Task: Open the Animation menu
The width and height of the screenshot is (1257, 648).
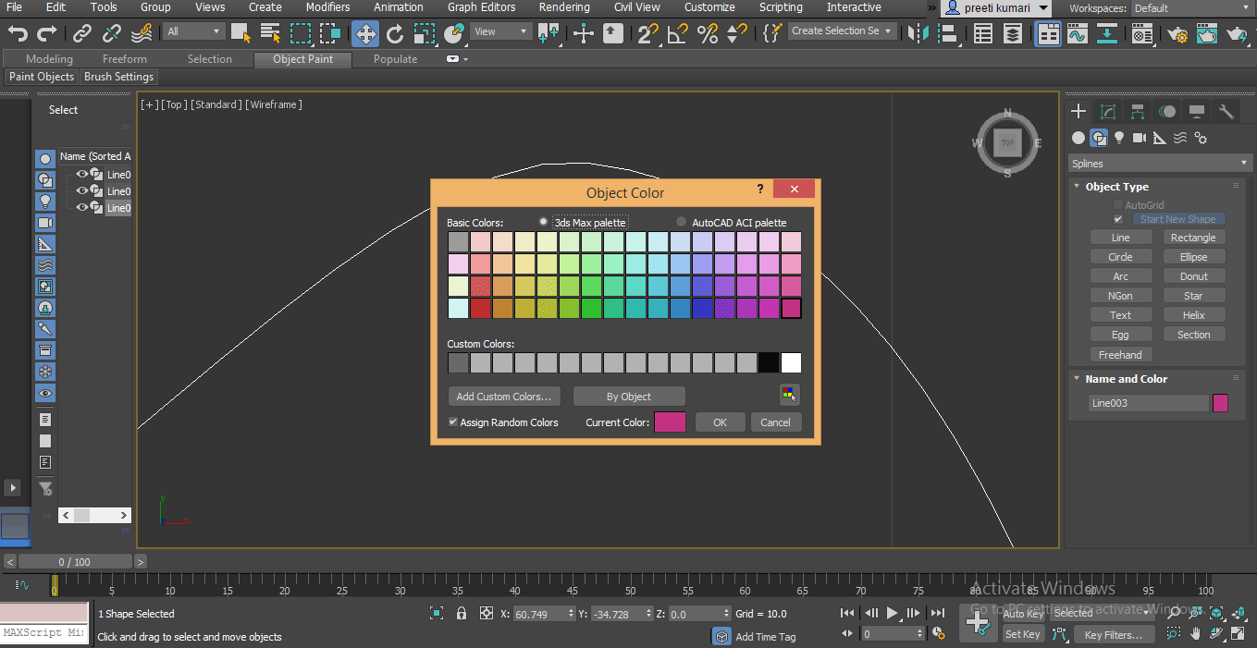Action: [398, 7]
